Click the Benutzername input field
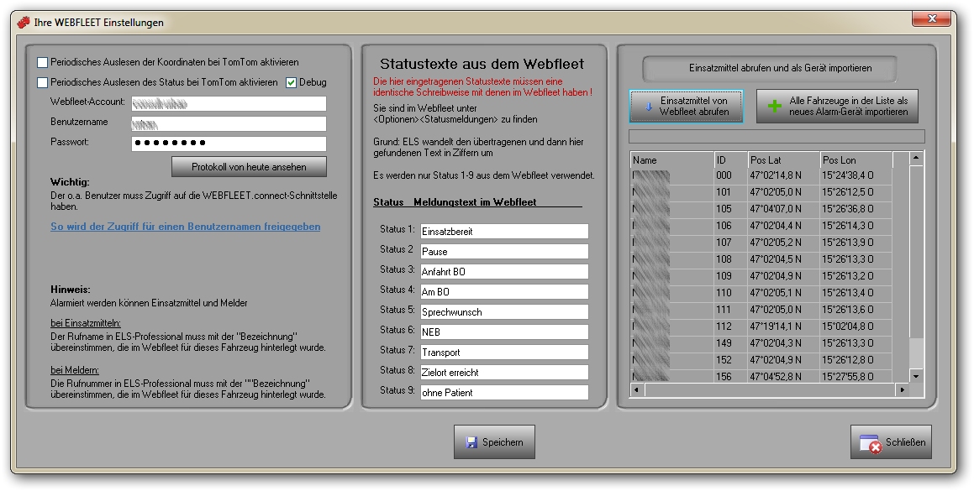The width and height of the screenshot is (974, 491). click(229, 123)
